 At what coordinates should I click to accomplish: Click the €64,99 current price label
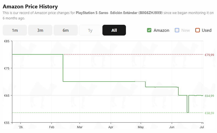point(209,96)
